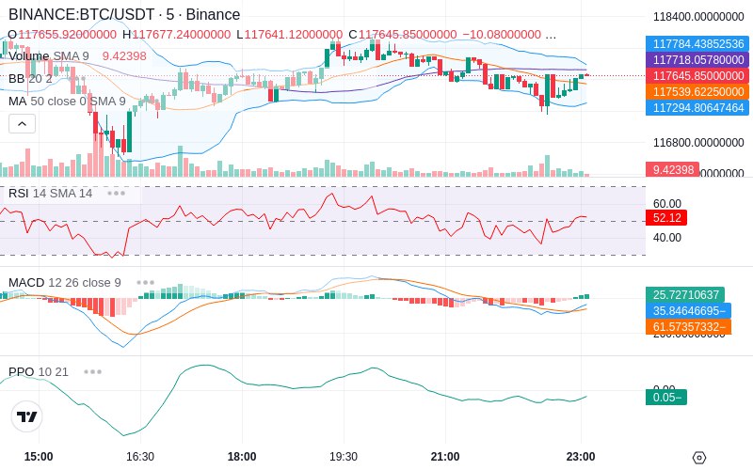Screen dimensions: 753x470
Task: Select the PPO 10 21 legend label
Action: point(39,371)
